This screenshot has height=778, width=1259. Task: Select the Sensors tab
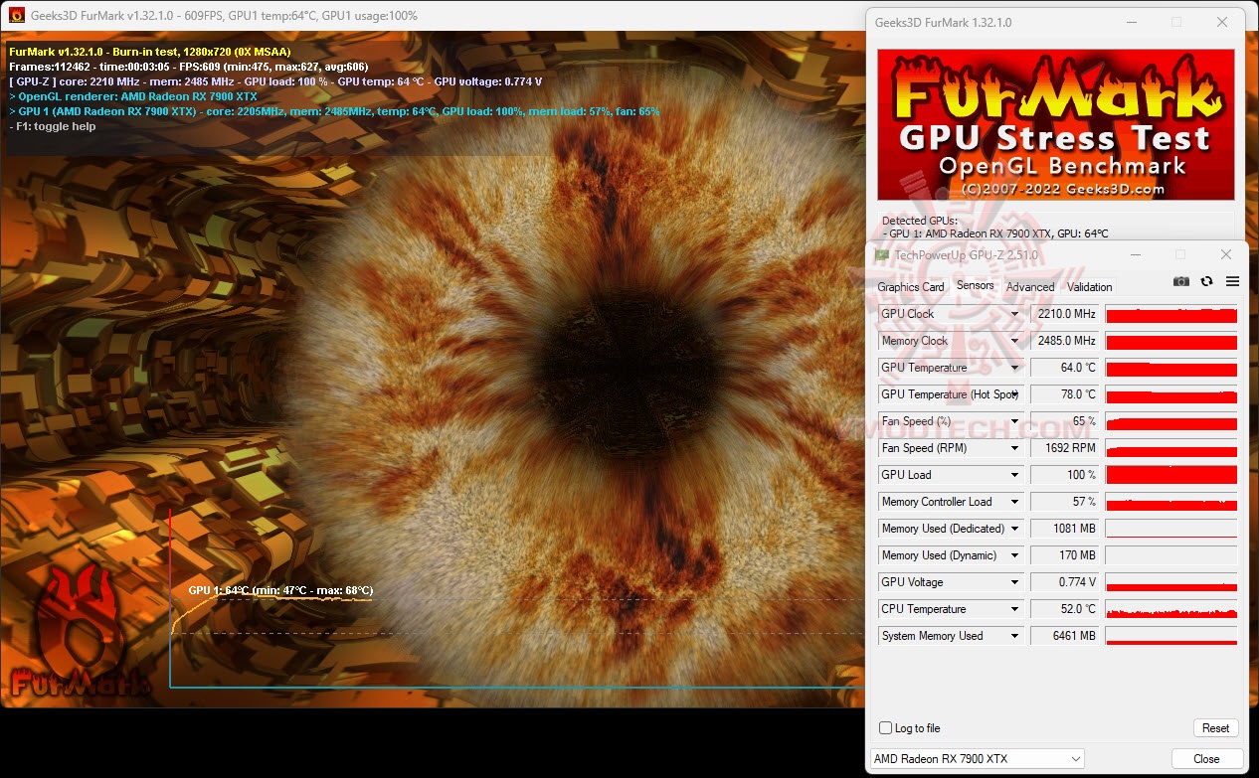pos(975,286)
